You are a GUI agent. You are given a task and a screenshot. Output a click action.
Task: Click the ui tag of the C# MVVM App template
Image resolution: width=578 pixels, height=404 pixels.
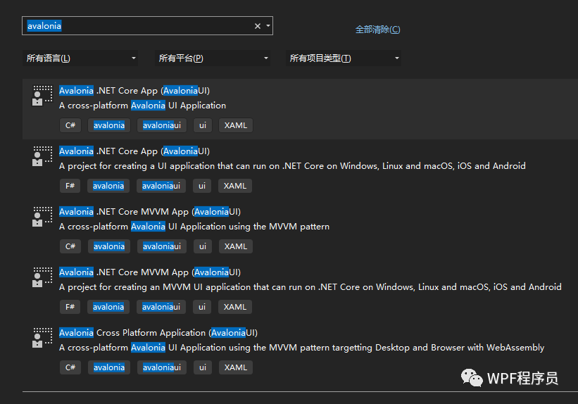coord(203,246)
